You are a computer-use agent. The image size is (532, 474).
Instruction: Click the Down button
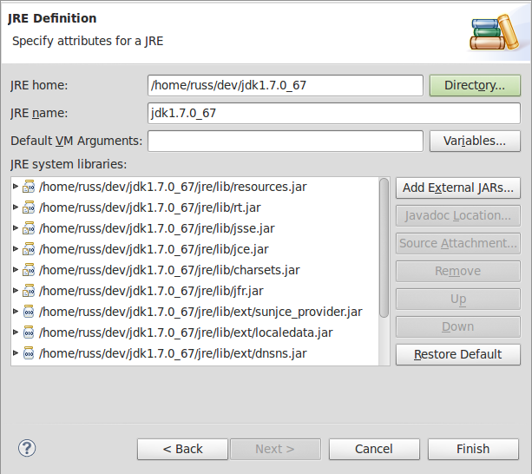tap(458, 326)
